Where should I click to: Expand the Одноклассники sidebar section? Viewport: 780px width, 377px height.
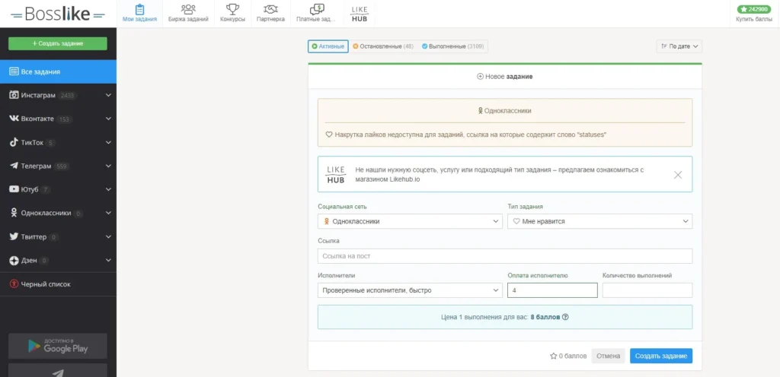click(108, 214)
